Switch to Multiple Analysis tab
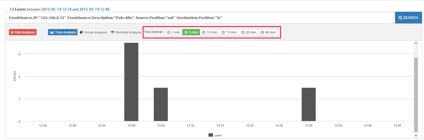This screenshot has height=140, width=424. [126, 32]
